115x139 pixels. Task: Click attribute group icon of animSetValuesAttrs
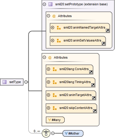coord(59,41)
